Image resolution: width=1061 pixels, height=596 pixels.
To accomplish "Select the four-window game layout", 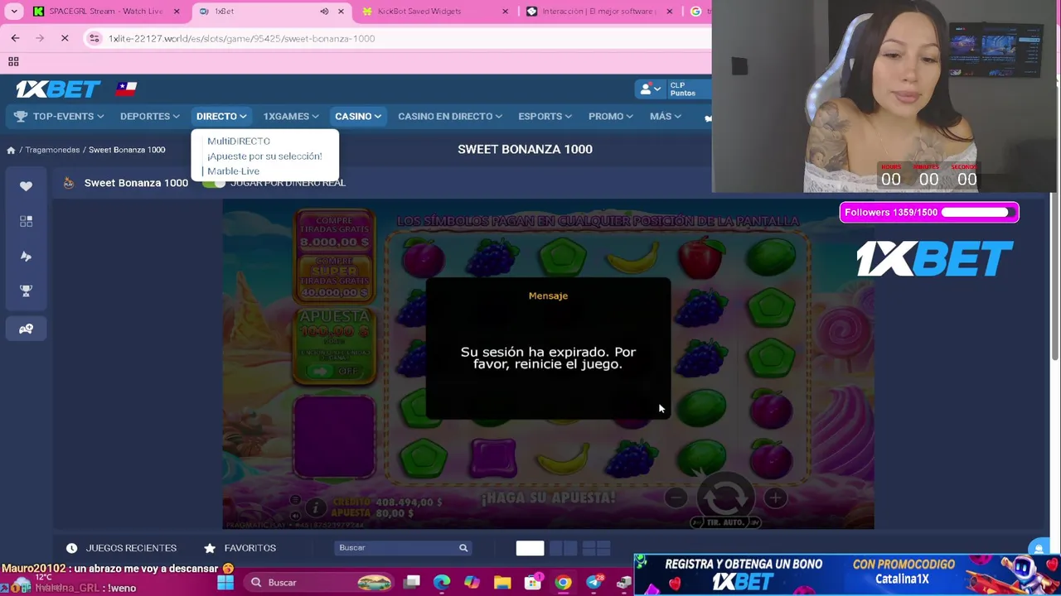I will [596, 548].
